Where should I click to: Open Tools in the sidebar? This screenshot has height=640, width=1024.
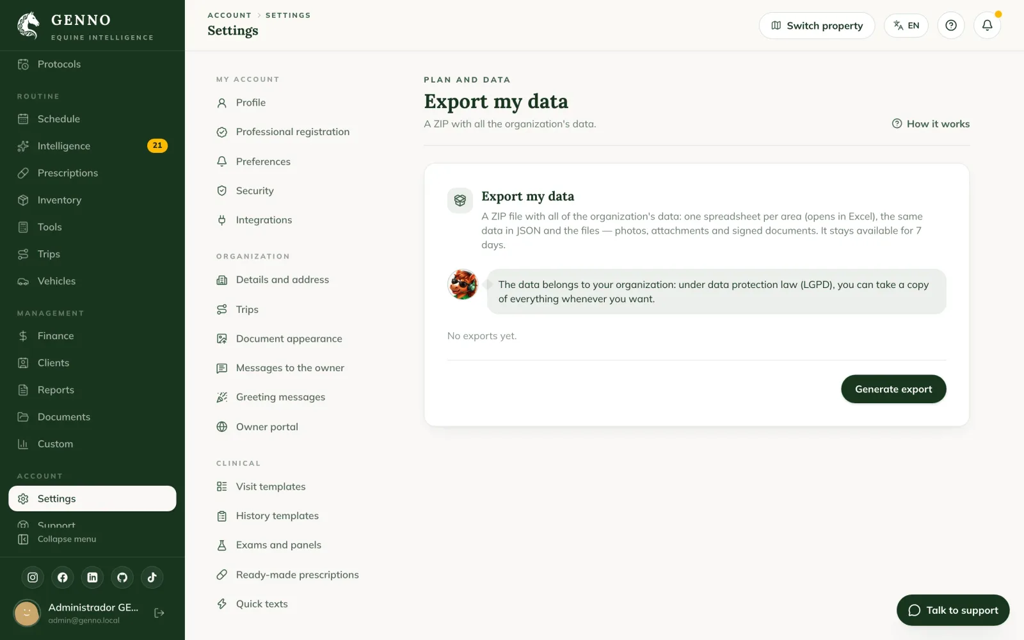click(x=92, y=227)
